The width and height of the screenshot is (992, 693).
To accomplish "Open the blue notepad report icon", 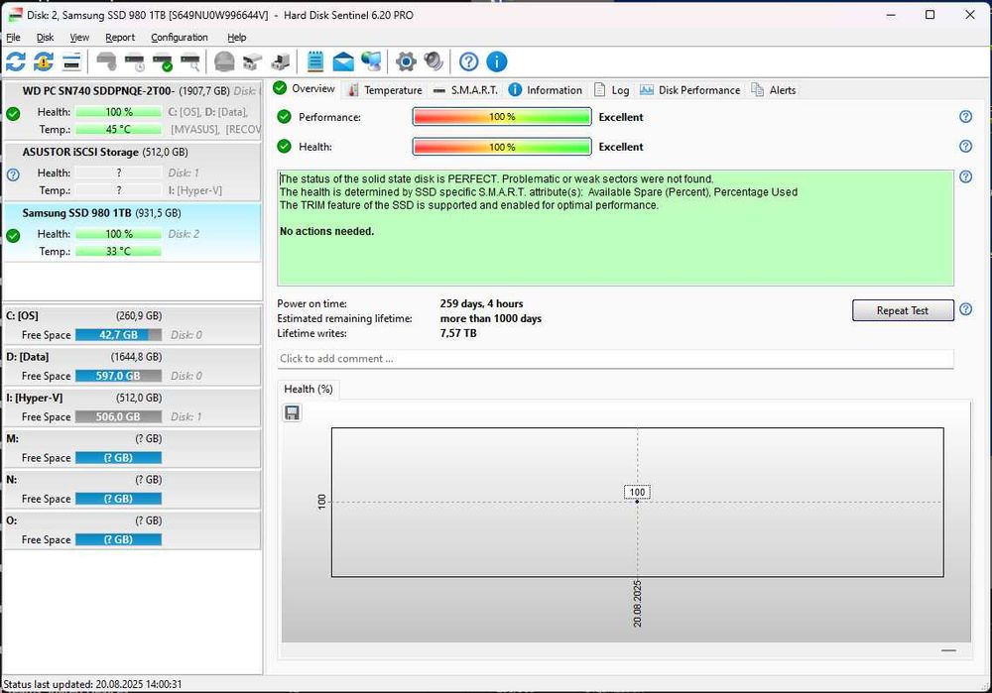I will tap(315, 61).
